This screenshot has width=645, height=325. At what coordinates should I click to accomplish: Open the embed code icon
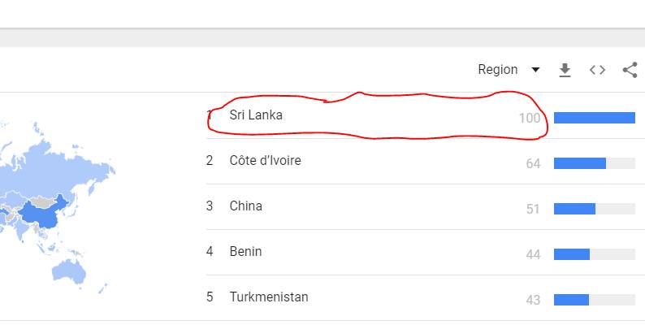597,71
